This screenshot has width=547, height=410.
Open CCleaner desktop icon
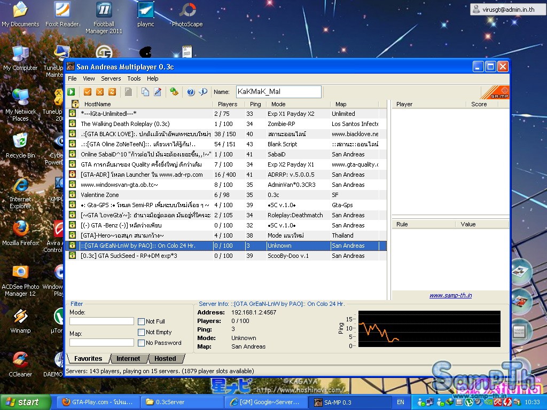coord(20,364)
